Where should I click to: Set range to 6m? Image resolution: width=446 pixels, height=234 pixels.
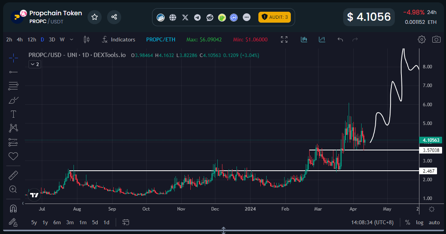pos(57,222)
